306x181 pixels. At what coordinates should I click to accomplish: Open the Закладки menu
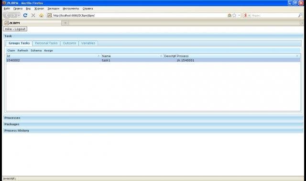pos(53,9)
